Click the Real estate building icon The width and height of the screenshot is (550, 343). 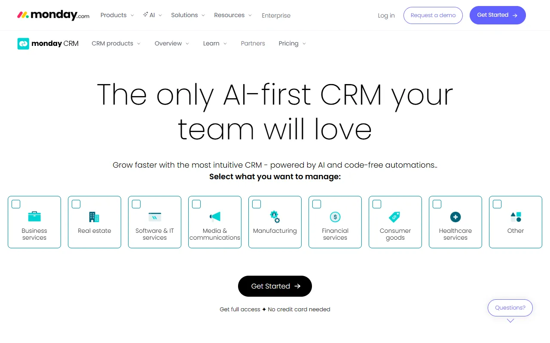[x=94, y=217]
